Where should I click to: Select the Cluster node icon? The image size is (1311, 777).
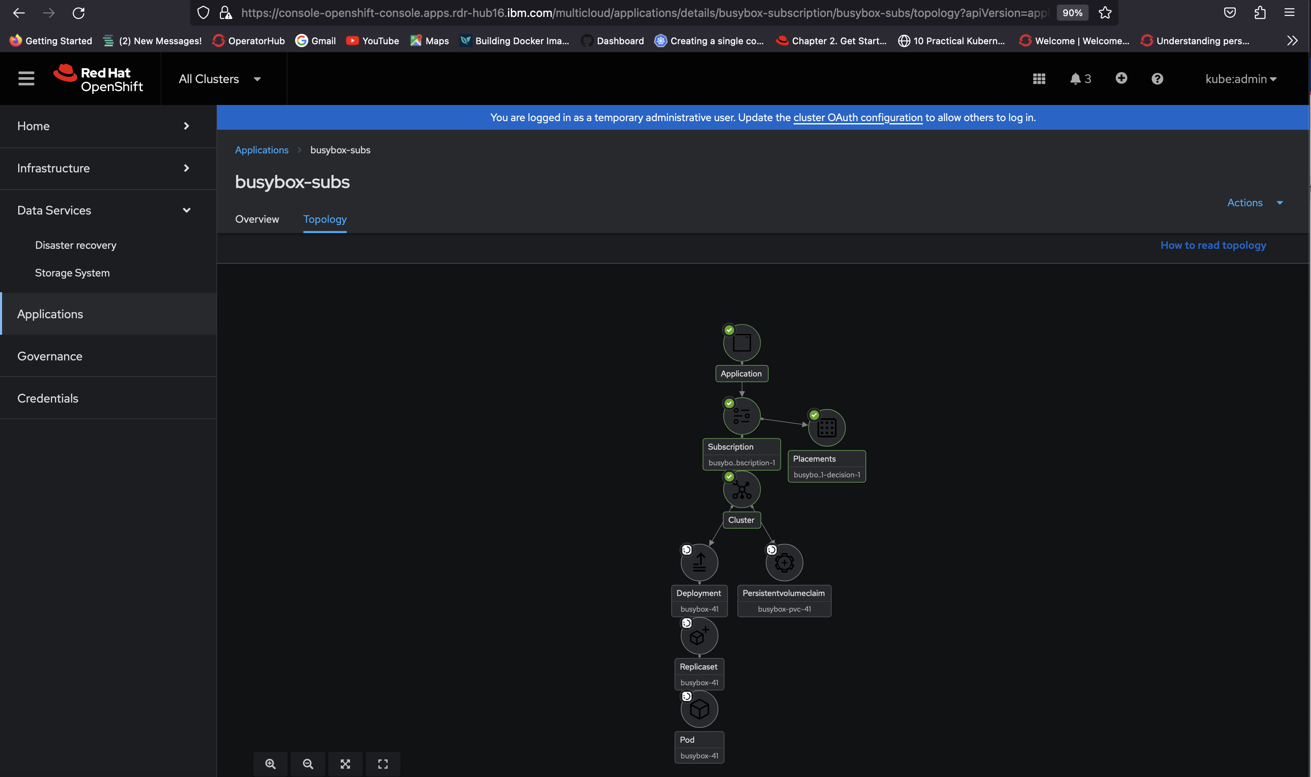coord(741,490)
